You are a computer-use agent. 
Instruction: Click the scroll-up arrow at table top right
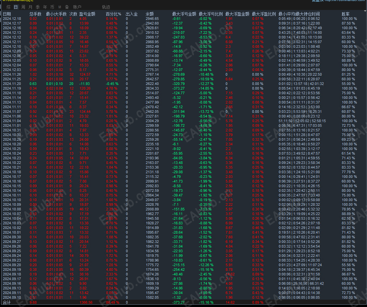[365, 11]
